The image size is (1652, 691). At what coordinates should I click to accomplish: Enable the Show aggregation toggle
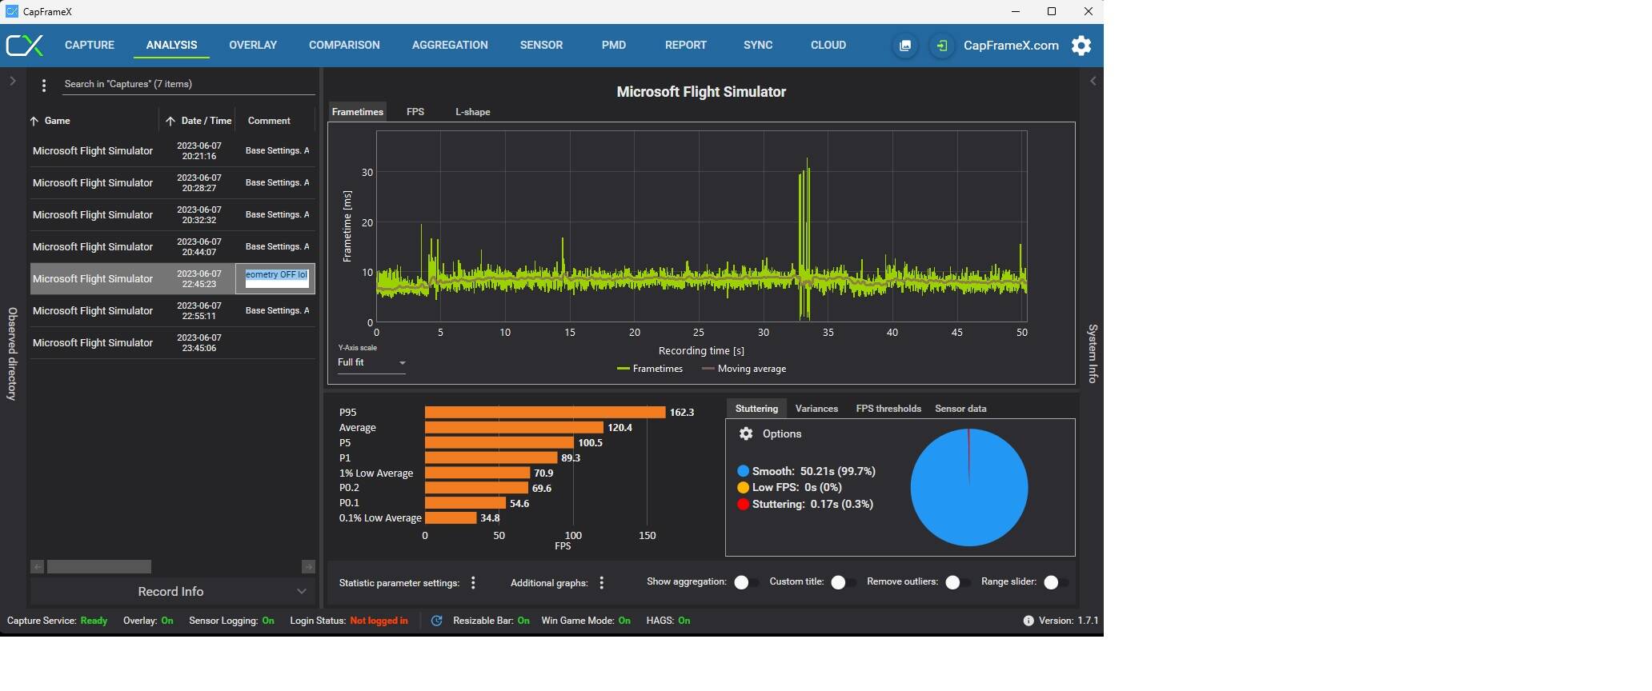(745, 582)
